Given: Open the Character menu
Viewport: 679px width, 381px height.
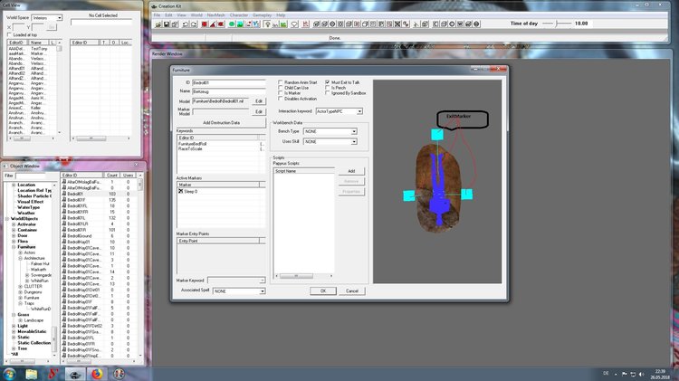Looking at the screenshot, I should point(239,15).
